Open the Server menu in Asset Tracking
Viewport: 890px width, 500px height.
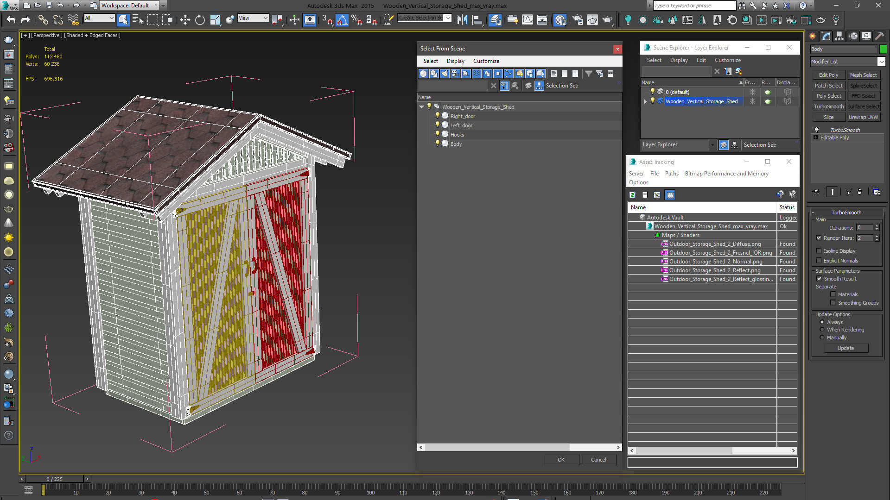coord(636,174)
